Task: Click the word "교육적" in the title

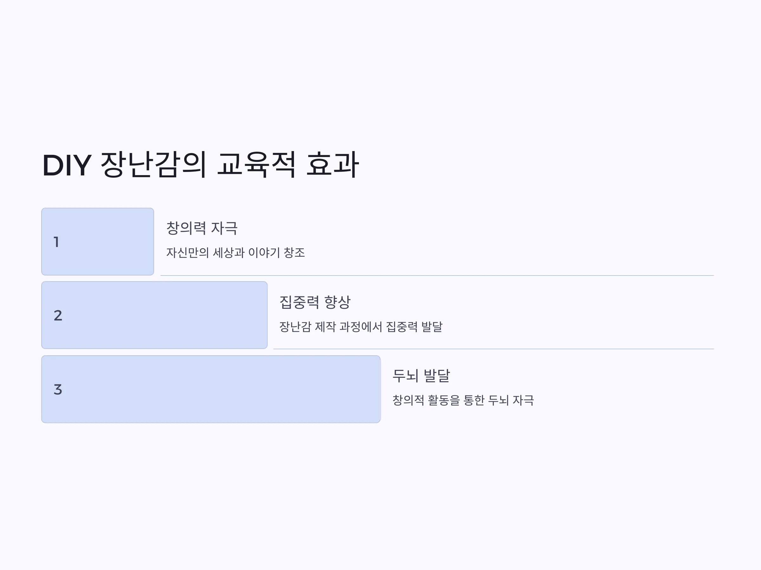Action: [256, 165]
